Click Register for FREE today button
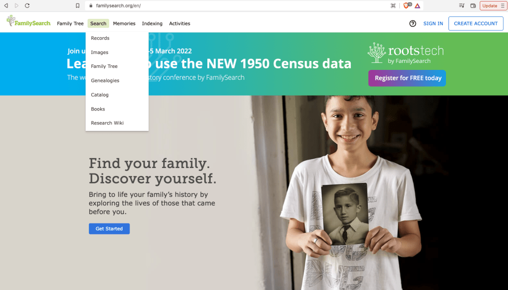Viewport: 508px width, 290px height. 407,78
